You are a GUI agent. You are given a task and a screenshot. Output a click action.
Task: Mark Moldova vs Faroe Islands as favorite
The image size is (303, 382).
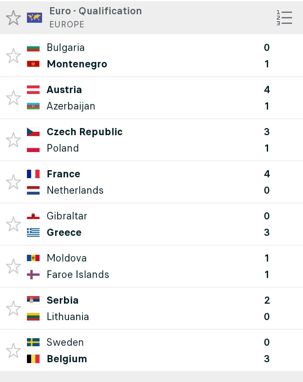[x=13, y=266]
